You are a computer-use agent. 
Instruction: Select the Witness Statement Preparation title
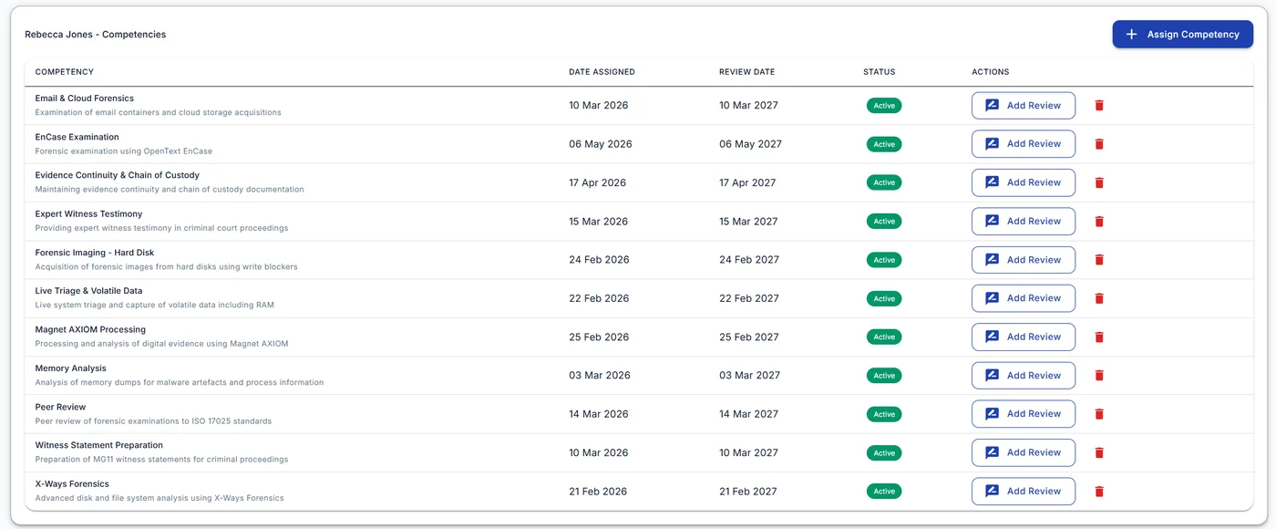(99, 445)
